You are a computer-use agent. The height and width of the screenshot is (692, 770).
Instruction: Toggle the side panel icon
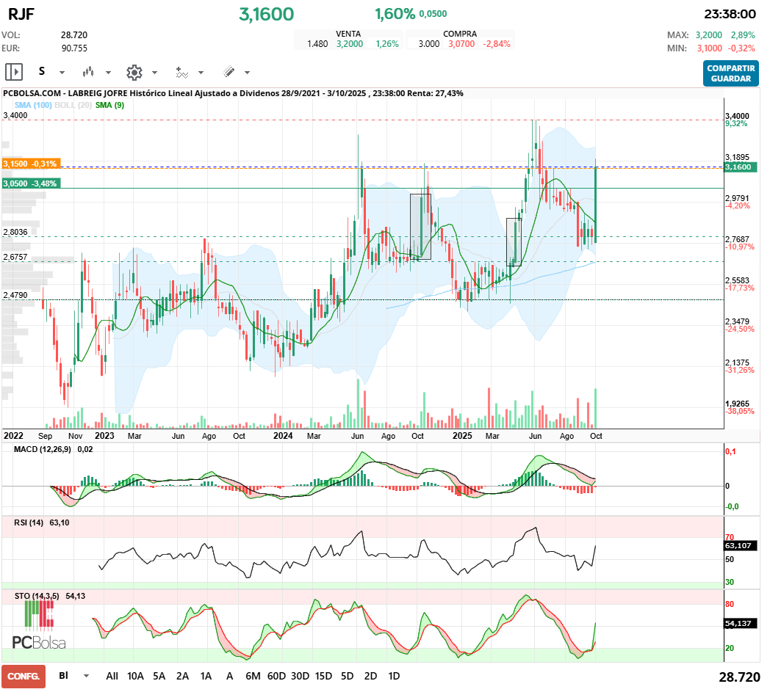[14, 72]
